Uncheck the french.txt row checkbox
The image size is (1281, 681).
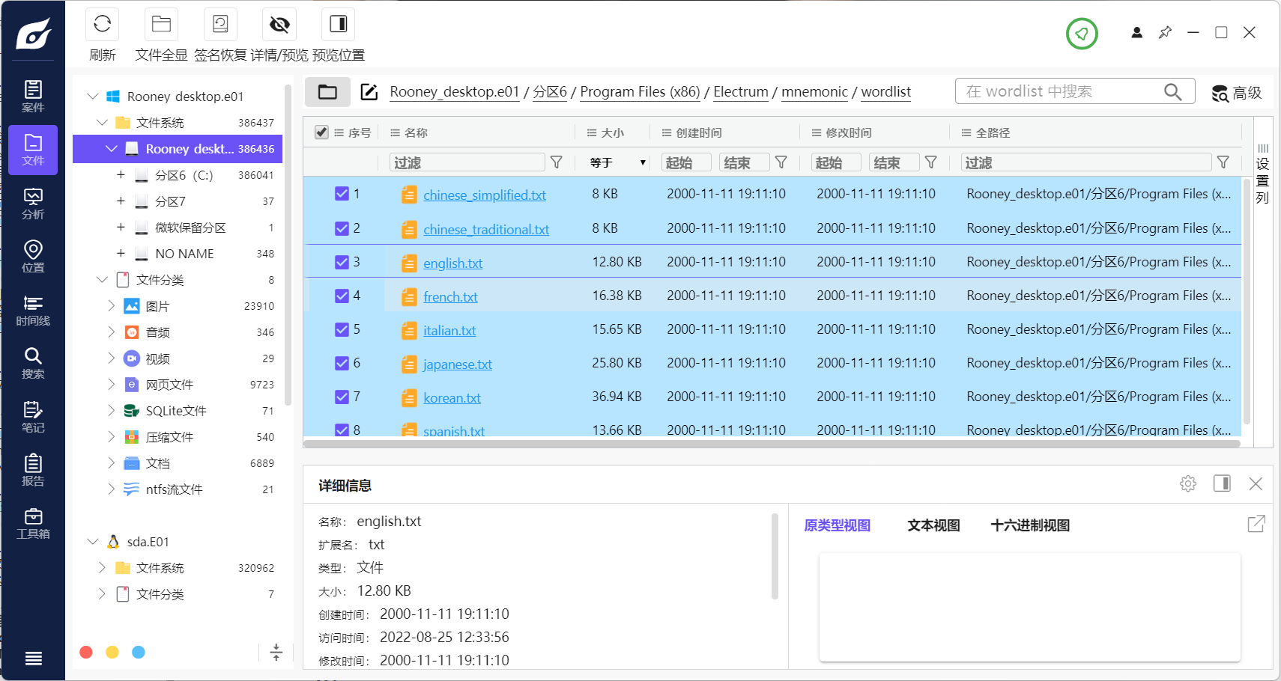pyautogui.click(x=342, y=296)
